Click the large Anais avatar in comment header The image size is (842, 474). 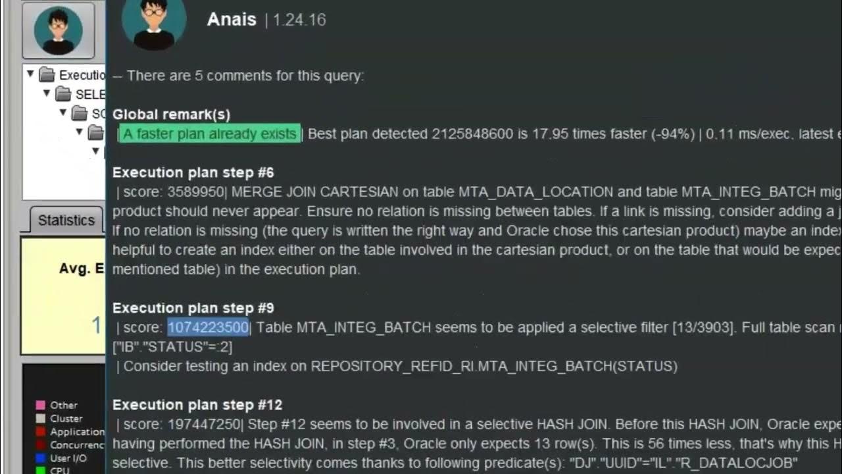click(x=154, y=23)
